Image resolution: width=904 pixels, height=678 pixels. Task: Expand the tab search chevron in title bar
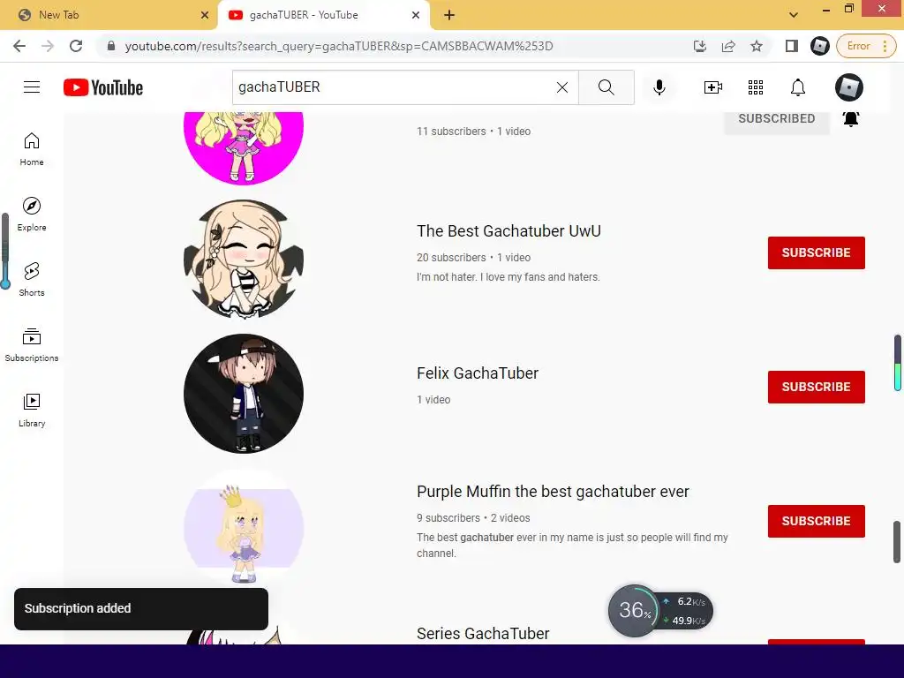(794, 15)
